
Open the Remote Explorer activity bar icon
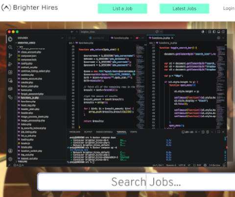(10, 80)
